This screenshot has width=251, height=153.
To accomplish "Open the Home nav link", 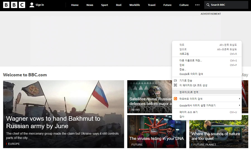I will [75, 5].
